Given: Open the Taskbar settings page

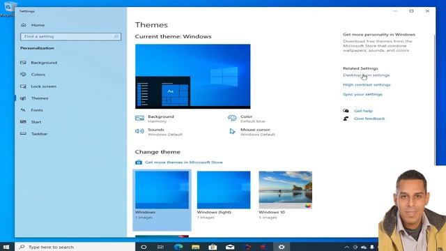Looking at the screenshot, I should pyautogui.click(x=39, y=134).
